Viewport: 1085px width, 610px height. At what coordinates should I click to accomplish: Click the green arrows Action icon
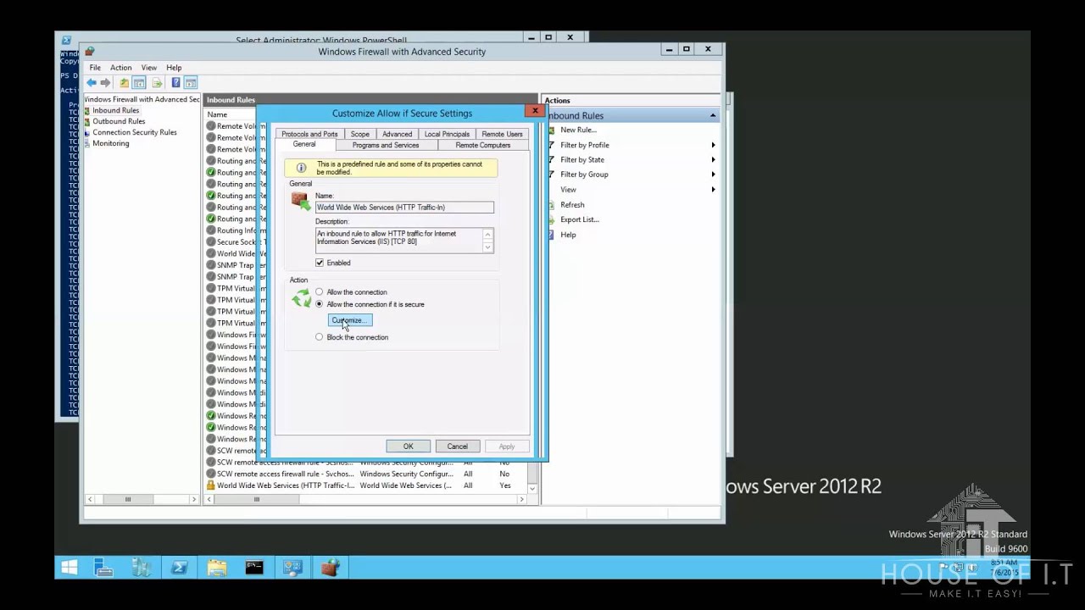pyautogui.click(x=301, y=297)
